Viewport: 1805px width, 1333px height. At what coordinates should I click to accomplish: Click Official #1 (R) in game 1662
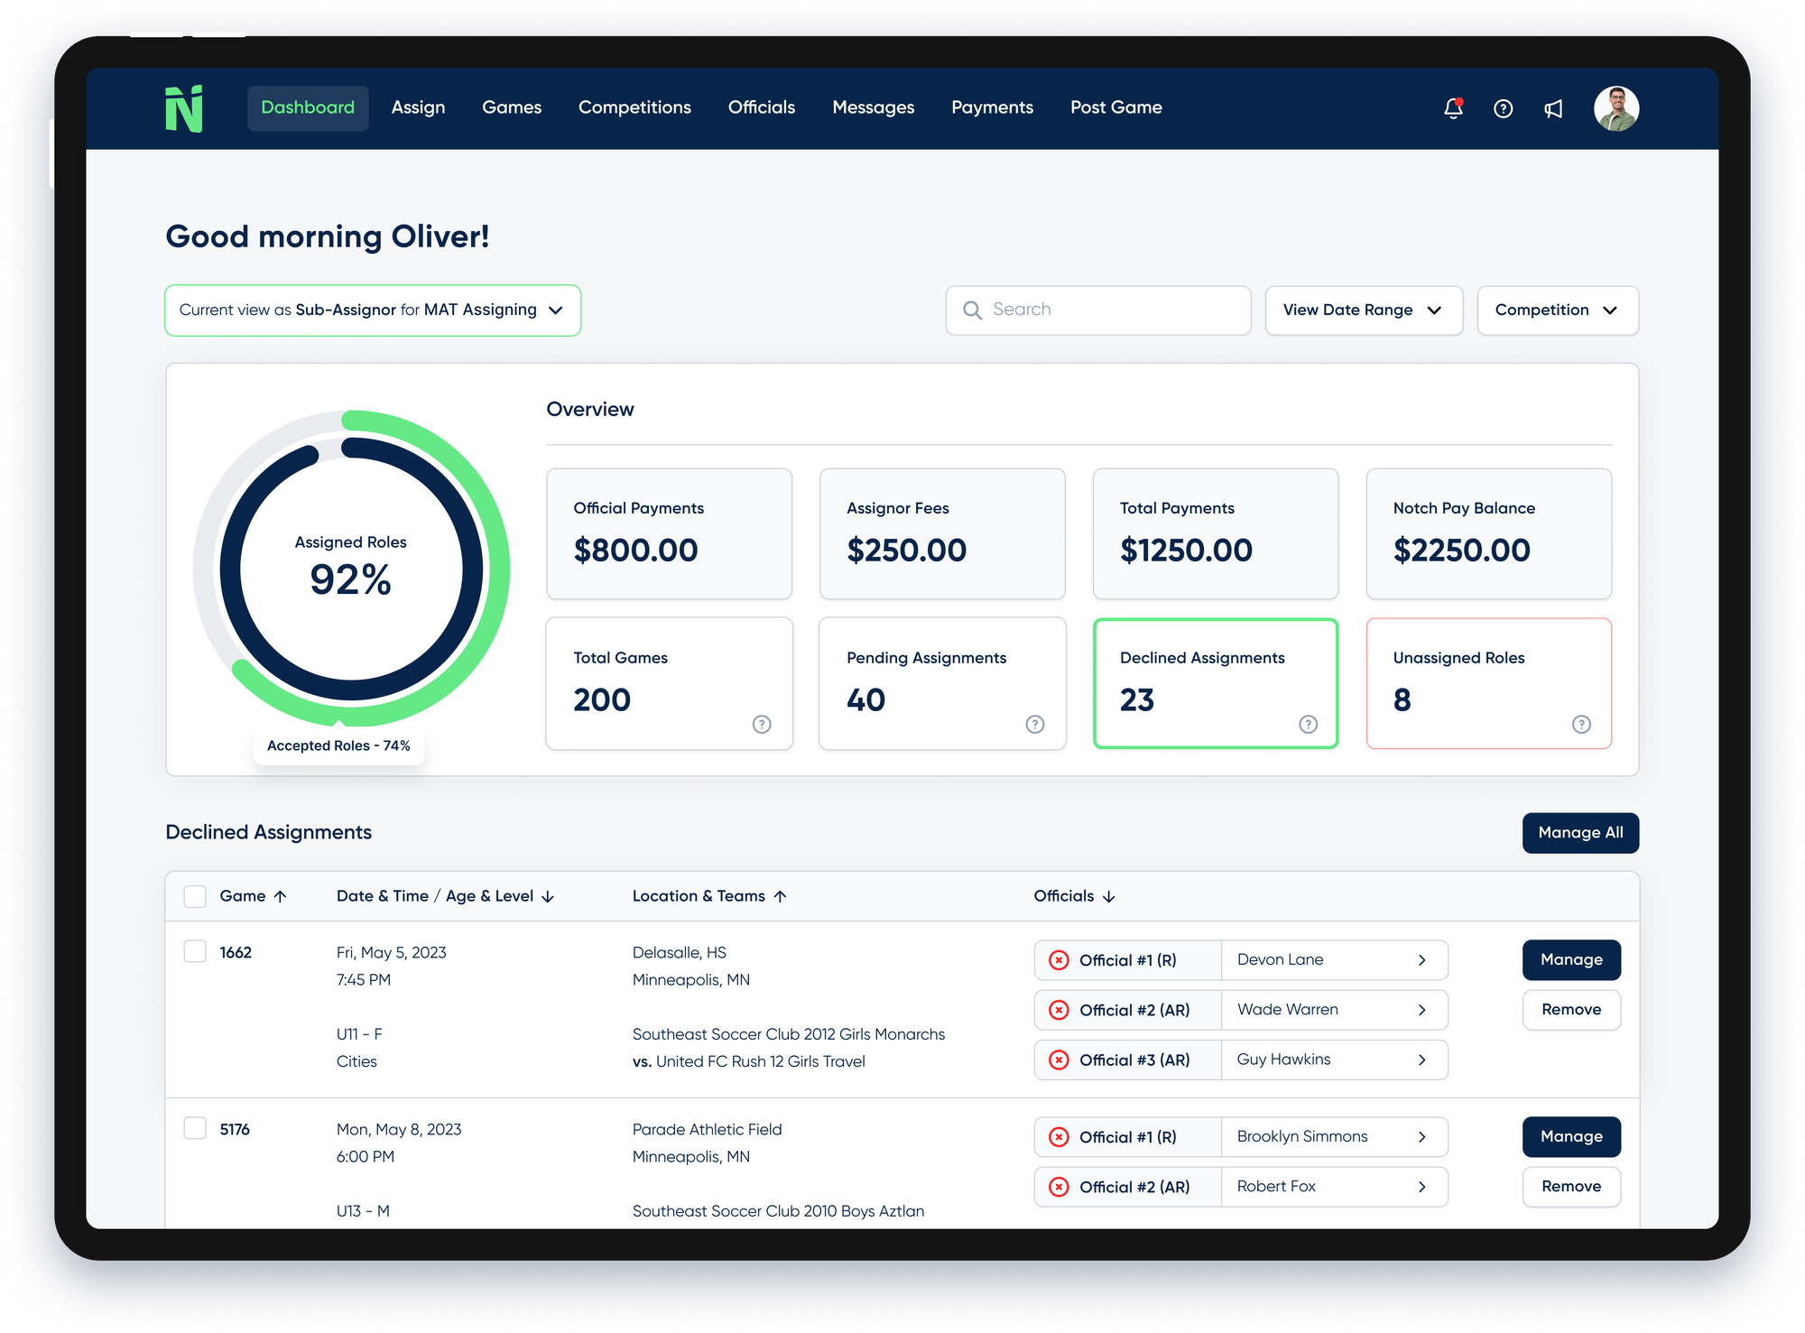click(x=1127, y=960)
